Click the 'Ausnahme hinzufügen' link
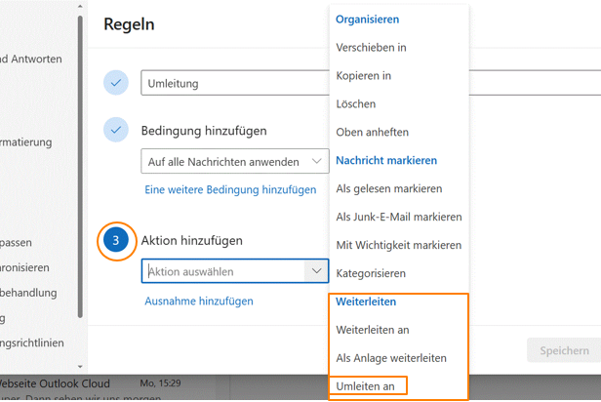 (199, 301)
